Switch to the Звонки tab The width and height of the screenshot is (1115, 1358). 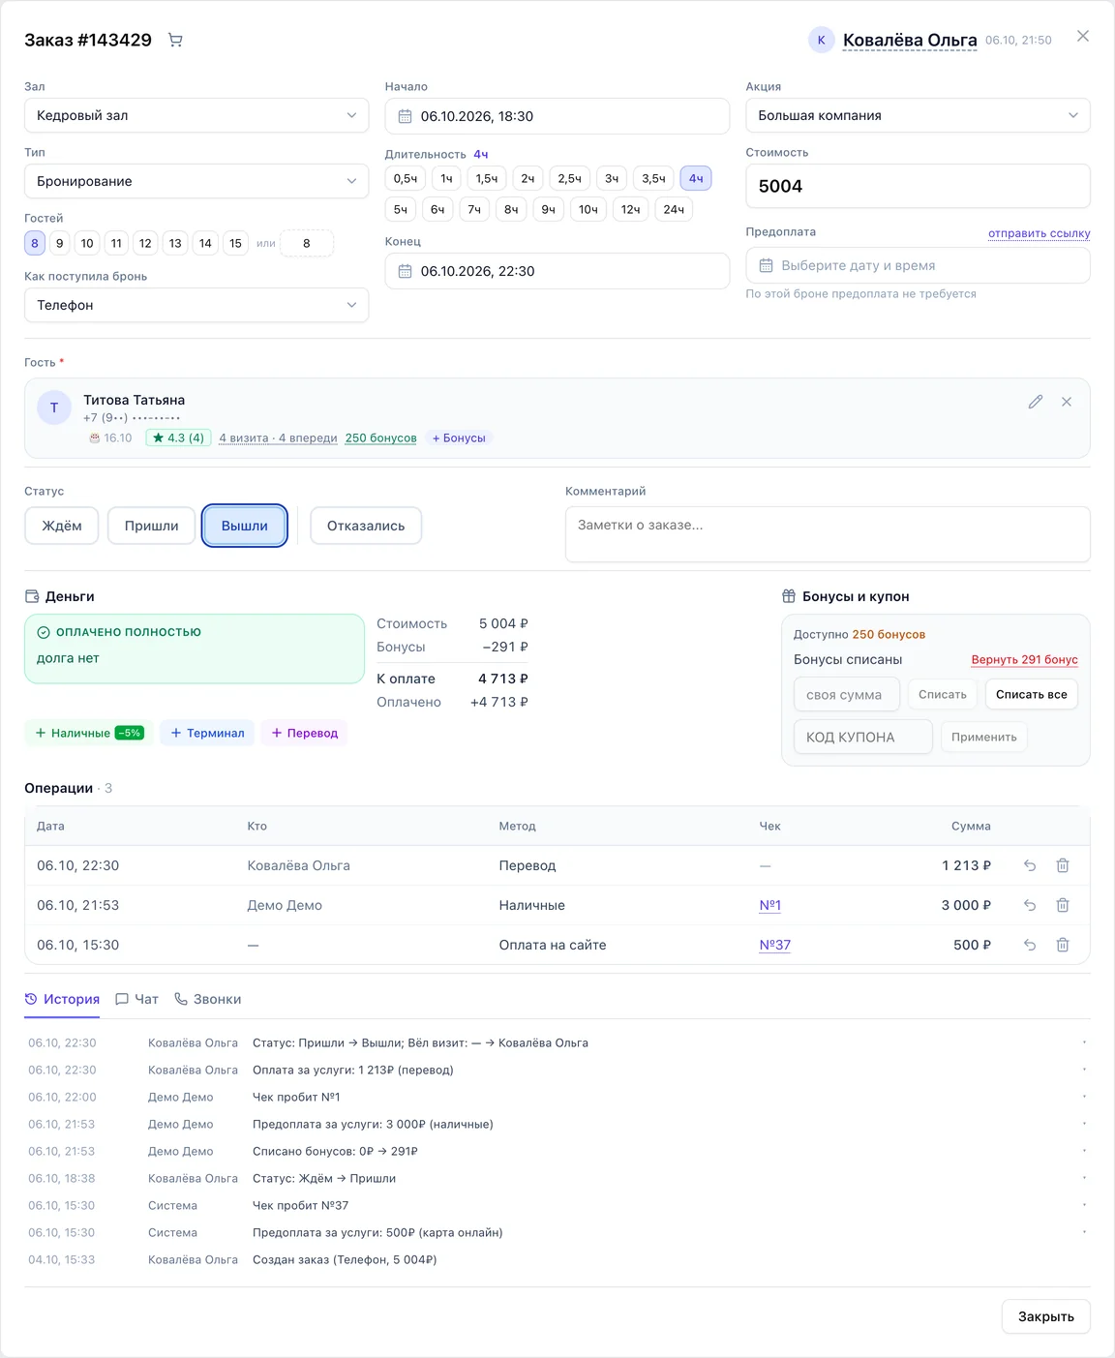click(207, 999)
